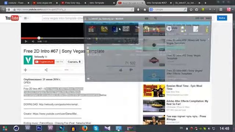
Task: Open the Adobe After Effects Compilation thumbnail
Action: [154, 106]
